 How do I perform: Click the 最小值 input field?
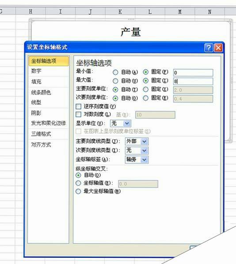(x=193, y=73)
